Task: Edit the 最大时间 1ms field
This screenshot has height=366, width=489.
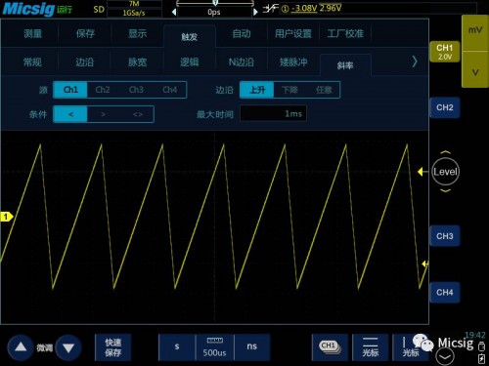Action: [x=273, y=113]
